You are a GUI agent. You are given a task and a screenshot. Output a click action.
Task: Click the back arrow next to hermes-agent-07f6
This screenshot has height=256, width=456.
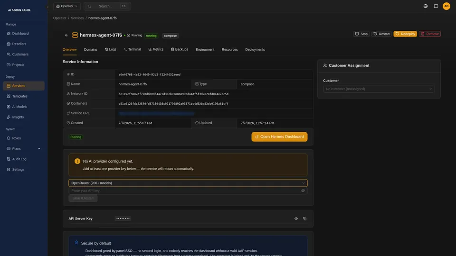pos(66,35)
